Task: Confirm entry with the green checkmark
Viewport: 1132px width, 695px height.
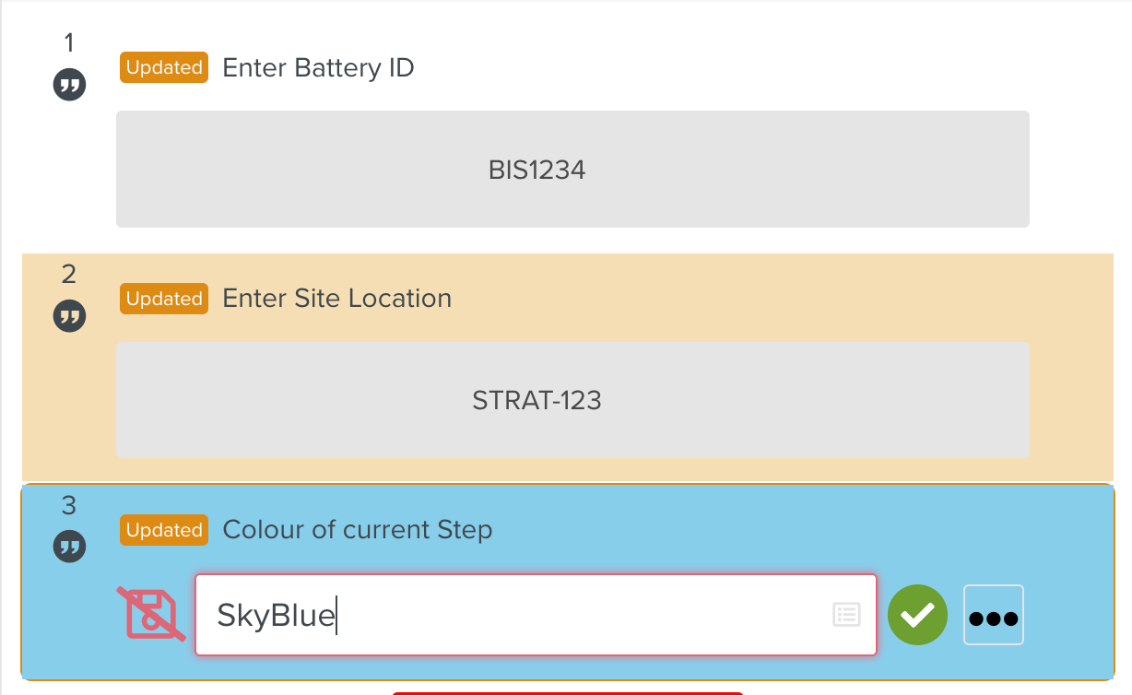Action: coord(917,615)
